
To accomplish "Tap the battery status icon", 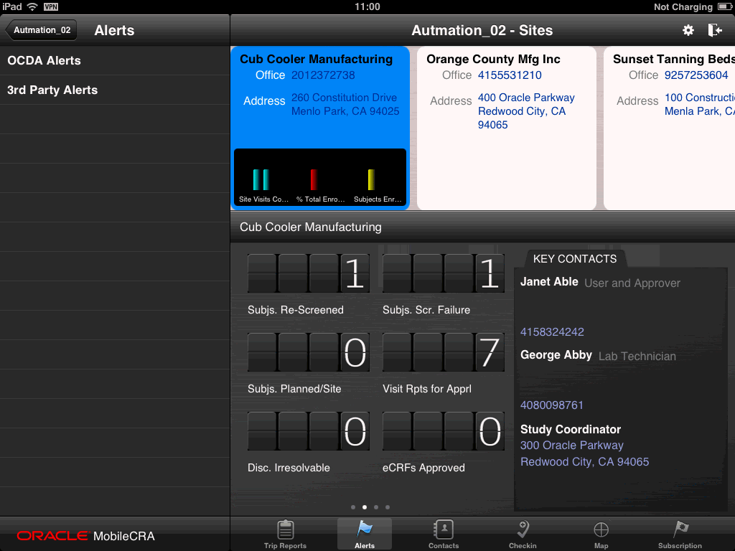I will (725, 6).
